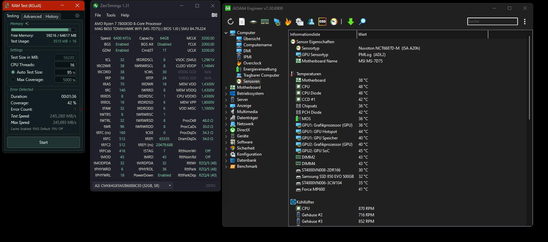Expand the Netzwerk tree node
This screenshot has width=548, height=242.
(x=226, y=124)
